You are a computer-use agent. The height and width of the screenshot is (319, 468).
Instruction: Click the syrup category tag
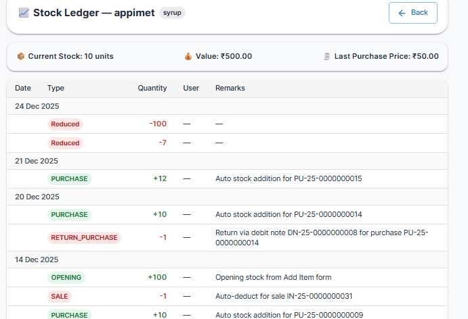point(172,13)
